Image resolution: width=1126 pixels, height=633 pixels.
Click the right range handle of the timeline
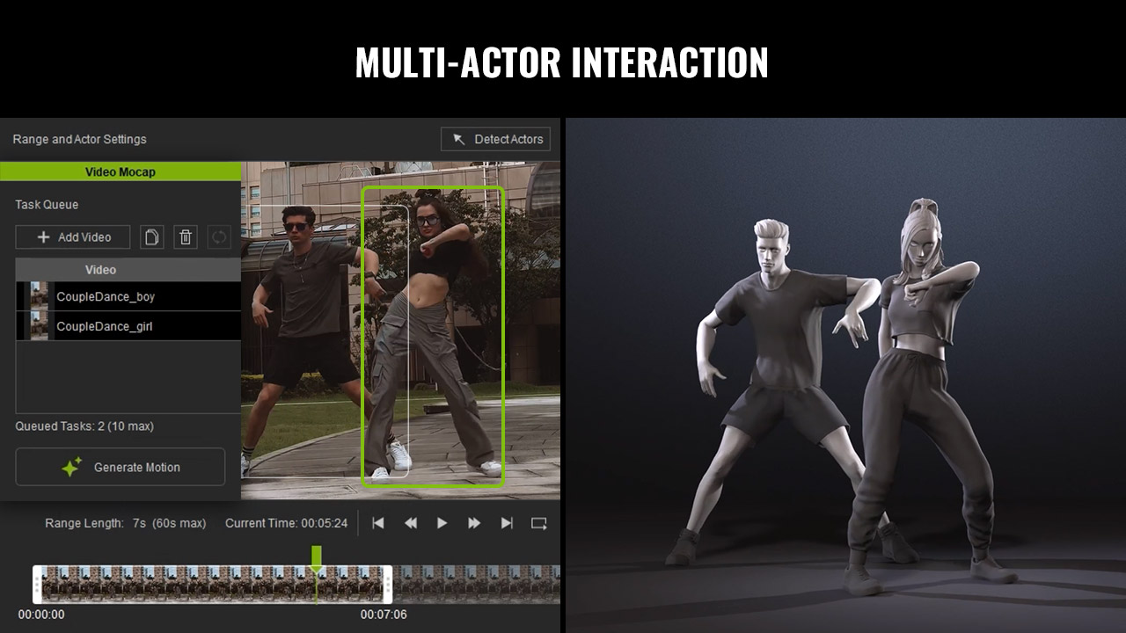click(387, 584)
